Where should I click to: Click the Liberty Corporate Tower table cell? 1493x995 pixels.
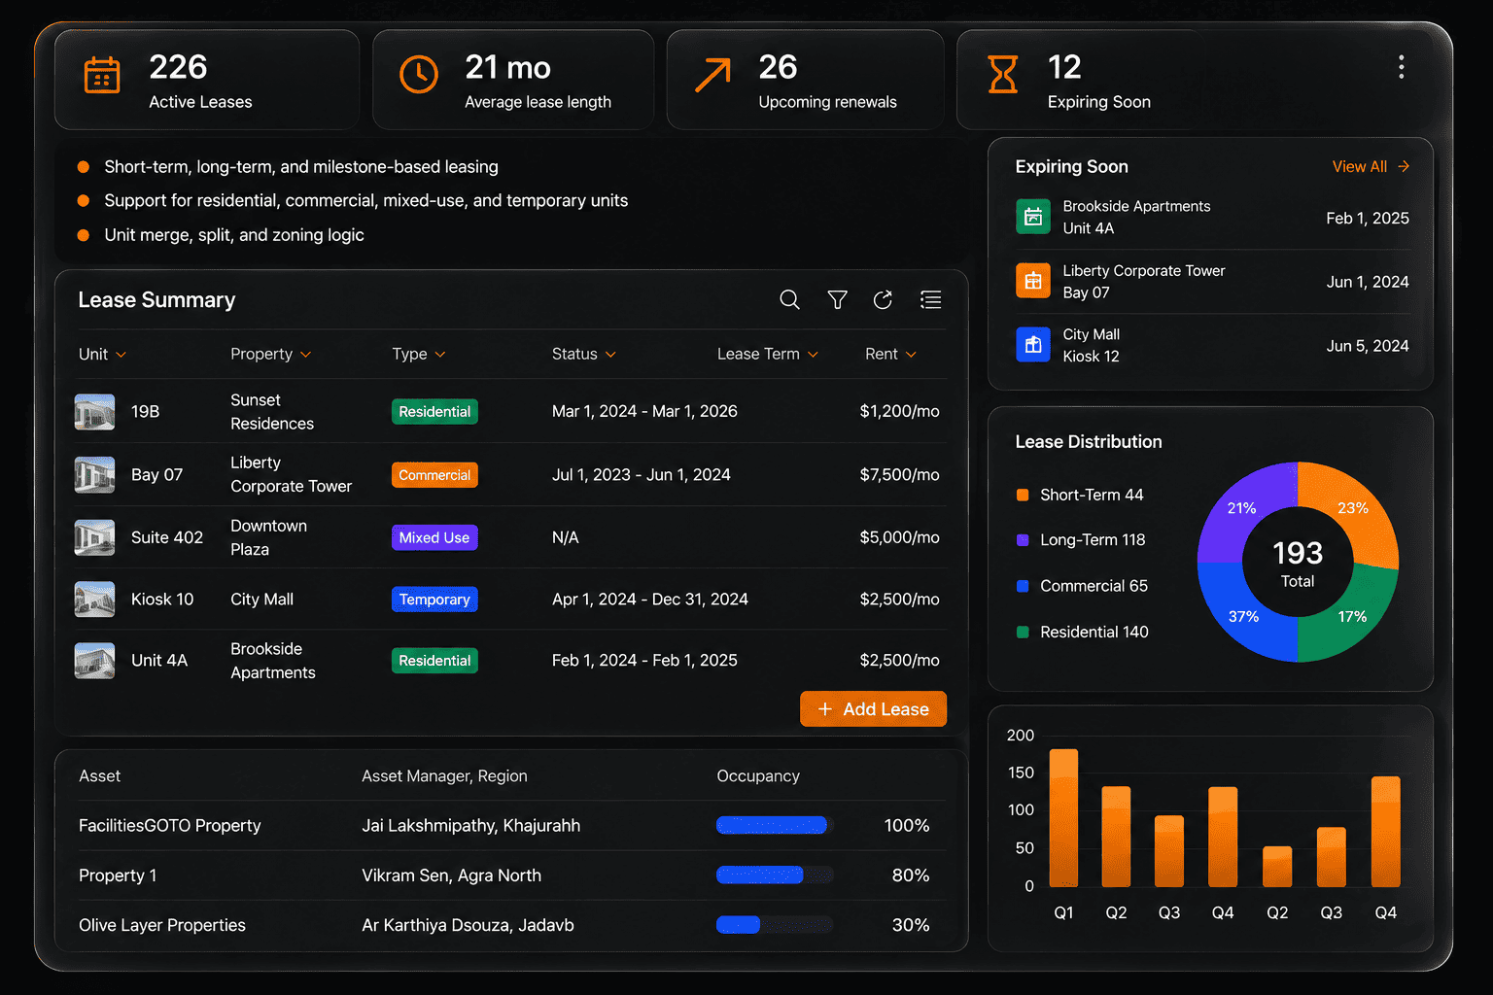[x=292, y=475]
